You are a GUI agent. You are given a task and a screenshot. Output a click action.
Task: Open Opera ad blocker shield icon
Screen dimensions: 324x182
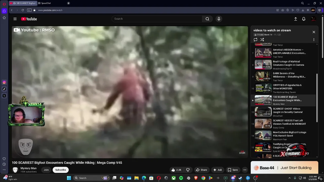coord(288,10)
